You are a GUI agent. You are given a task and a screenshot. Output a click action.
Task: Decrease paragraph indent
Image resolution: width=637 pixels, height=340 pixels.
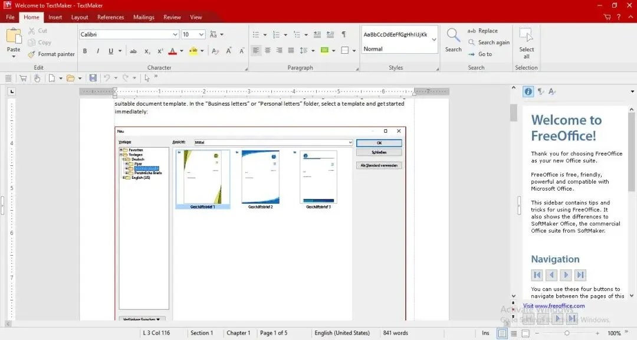click(317, 35)
